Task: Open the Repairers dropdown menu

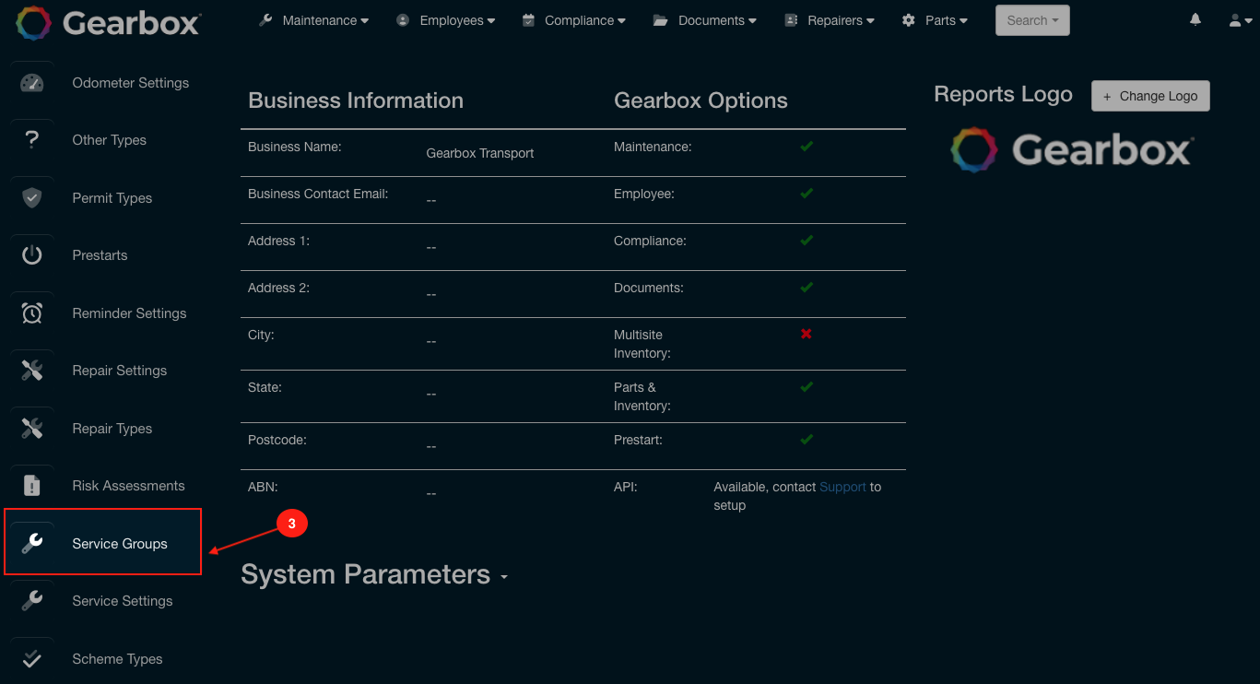Action: click(x=830, y=20)
